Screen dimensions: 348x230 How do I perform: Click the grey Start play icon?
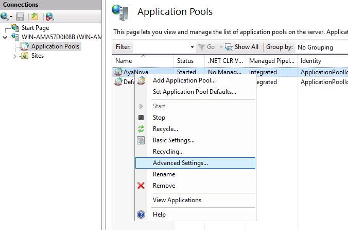click(141, 106)
